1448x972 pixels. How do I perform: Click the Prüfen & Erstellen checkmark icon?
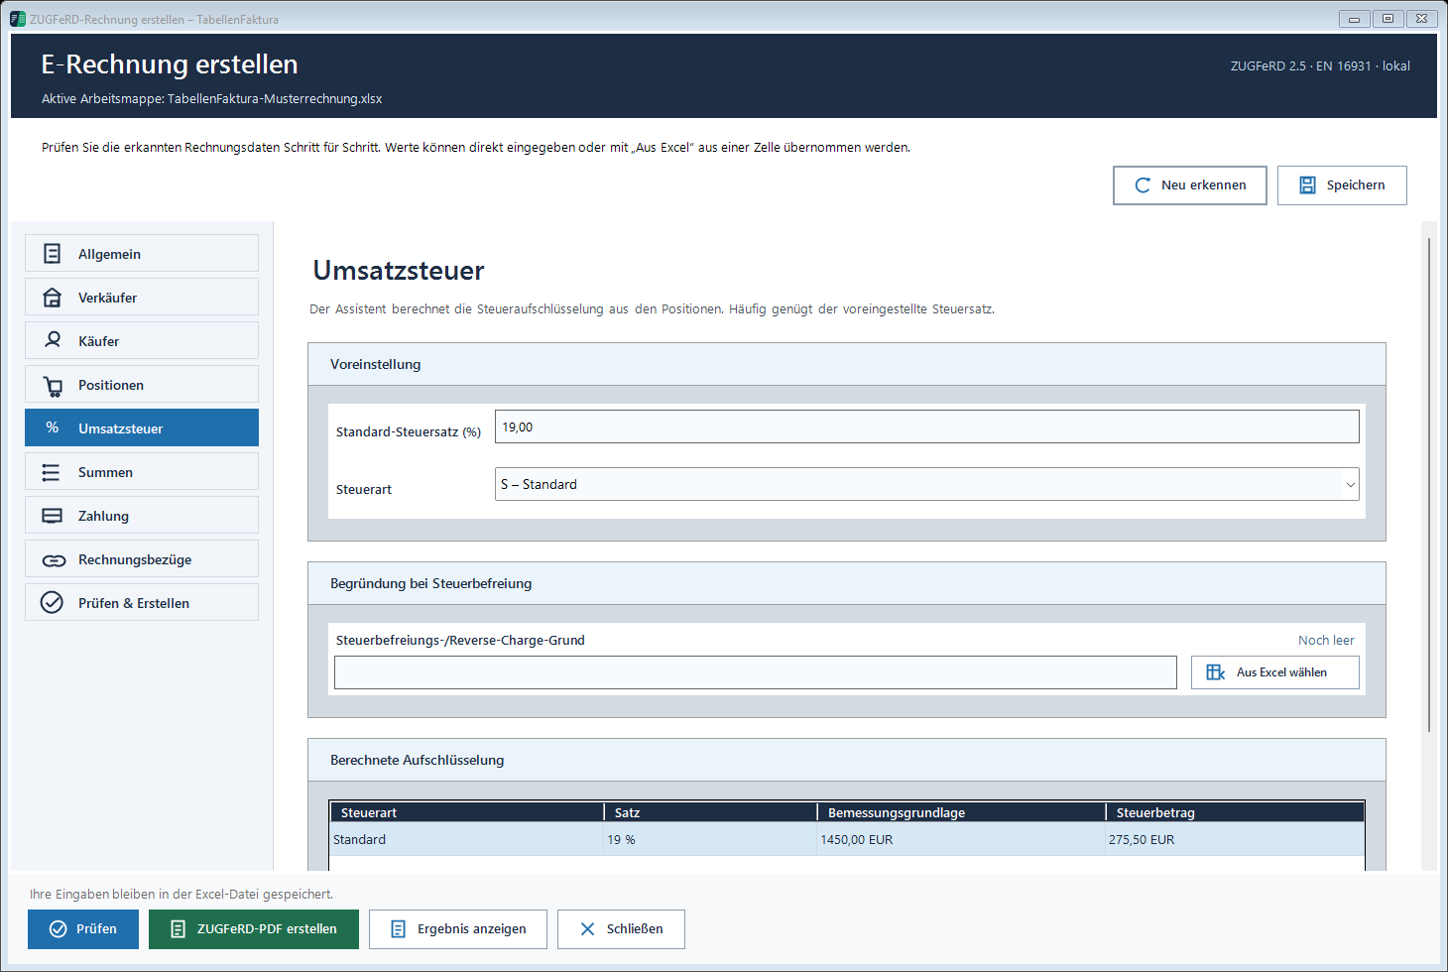point(52,602)
